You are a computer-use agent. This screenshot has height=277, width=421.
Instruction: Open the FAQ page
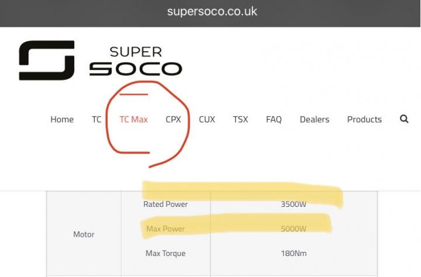(x=274, y=119)
